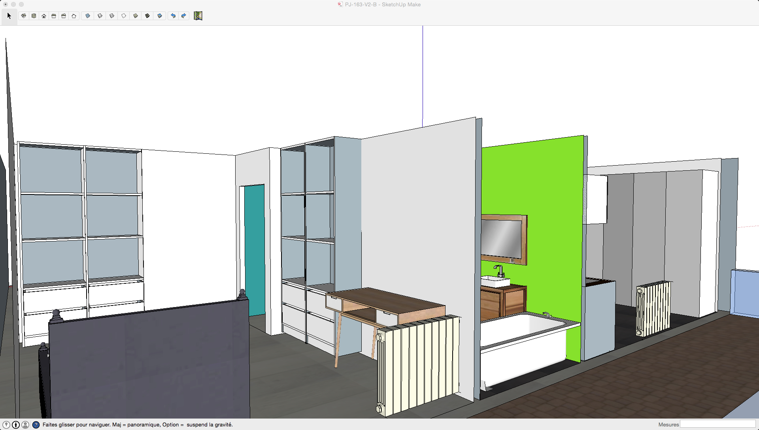Image resolution: width=759 pixels, height=430 pixels.
Task: Open Add Location map tool
Action: pos(198,16)
